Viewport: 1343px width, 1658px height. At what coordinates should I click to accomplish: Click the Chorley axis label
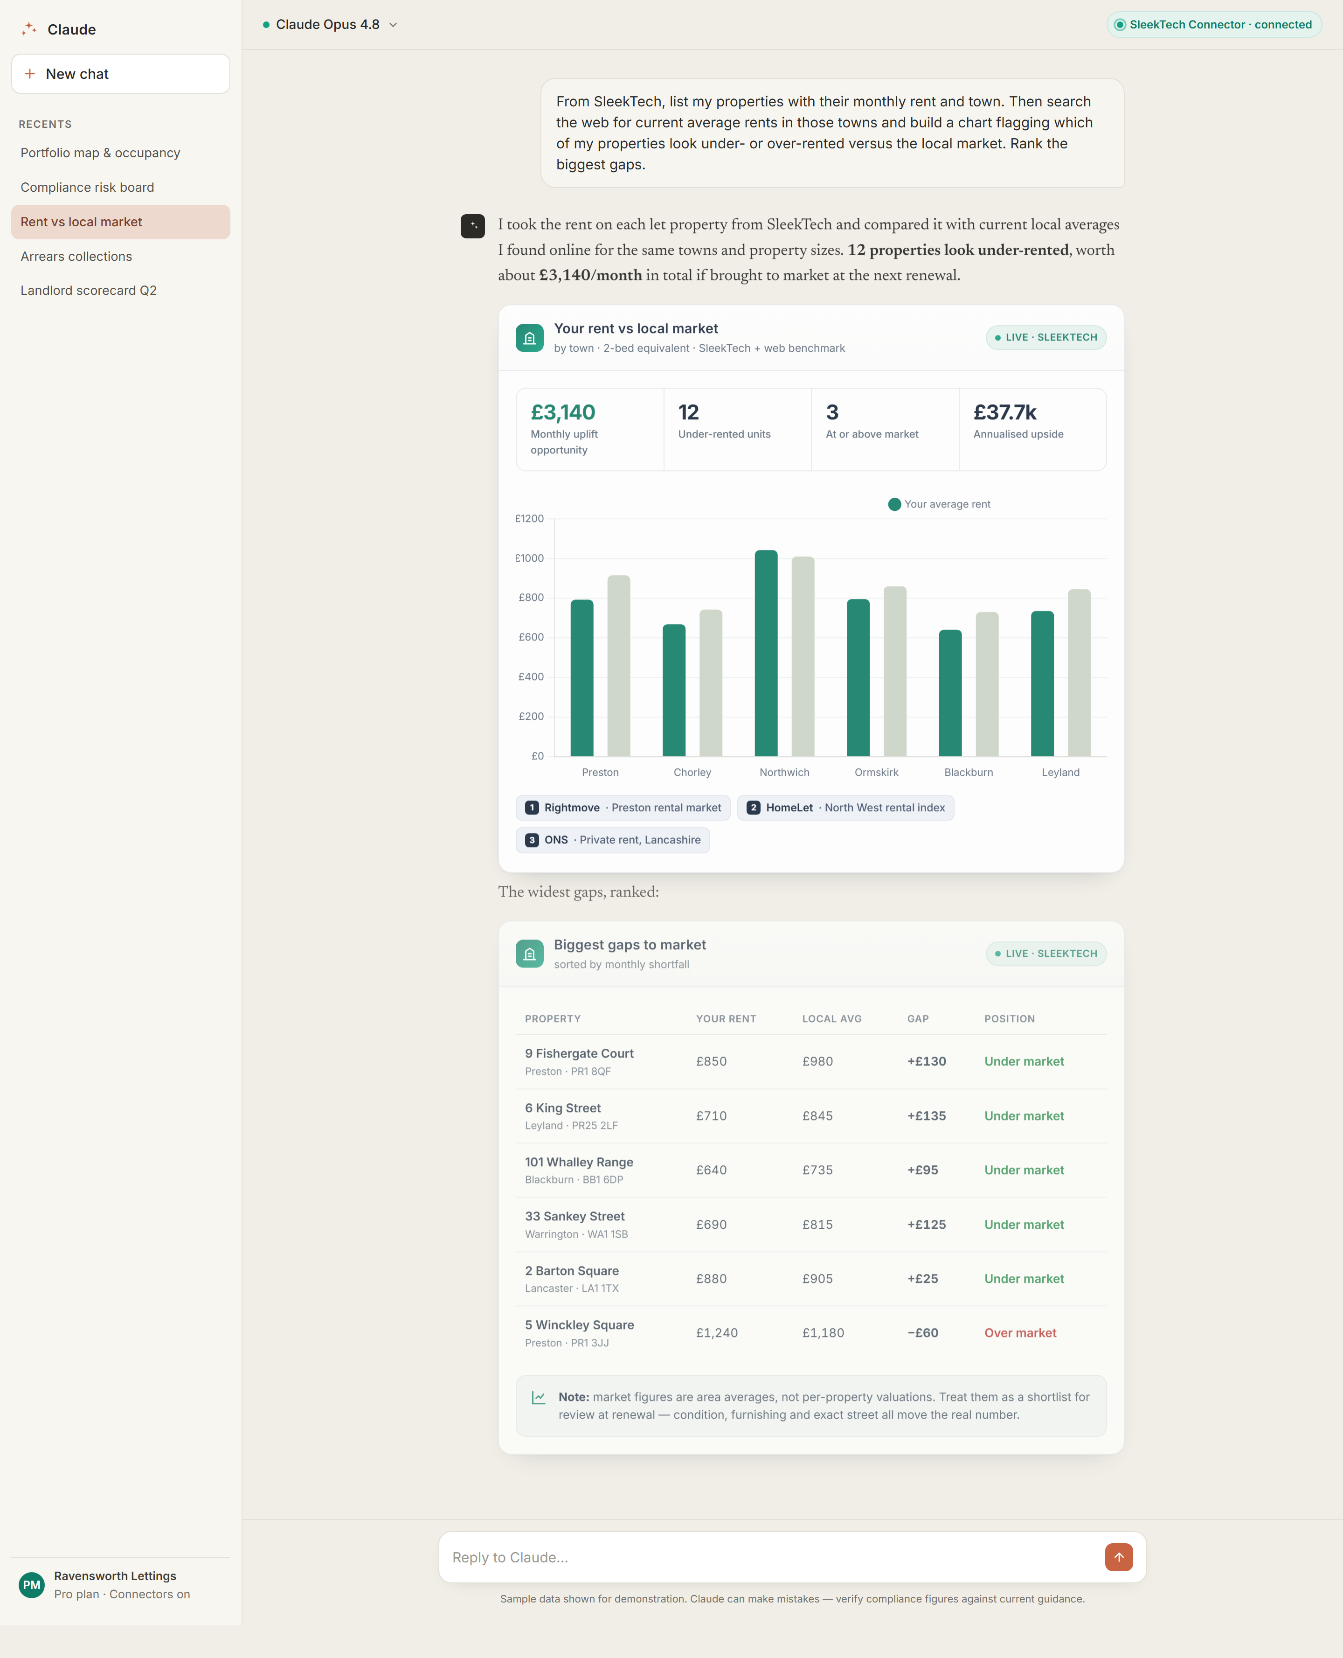tap(692, 773)
